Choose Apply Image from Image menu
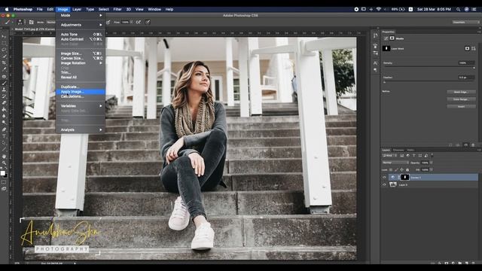 click(x=81, y=92)
